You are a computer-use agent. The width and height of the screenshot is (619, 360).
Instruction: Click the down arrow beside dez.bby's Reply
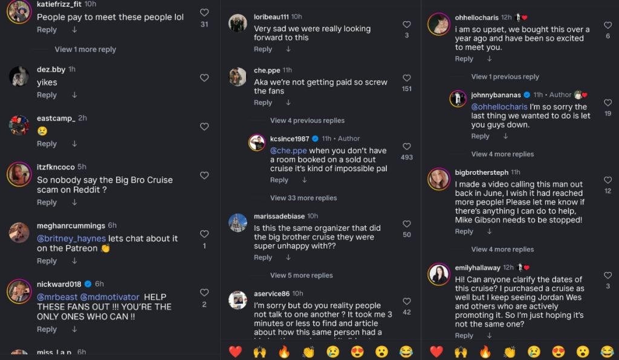pyautogui.click(x=74, y=95)
